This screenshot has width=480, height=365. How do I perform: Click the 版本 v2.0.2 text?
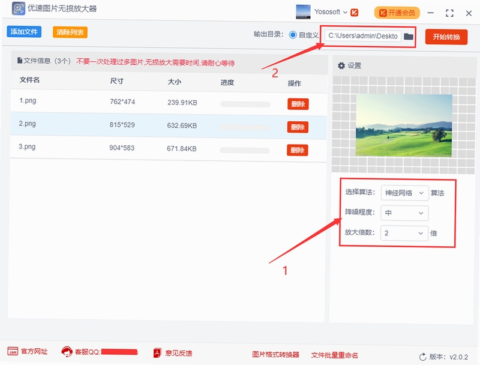pyautogui.click(x=448, y=357)
